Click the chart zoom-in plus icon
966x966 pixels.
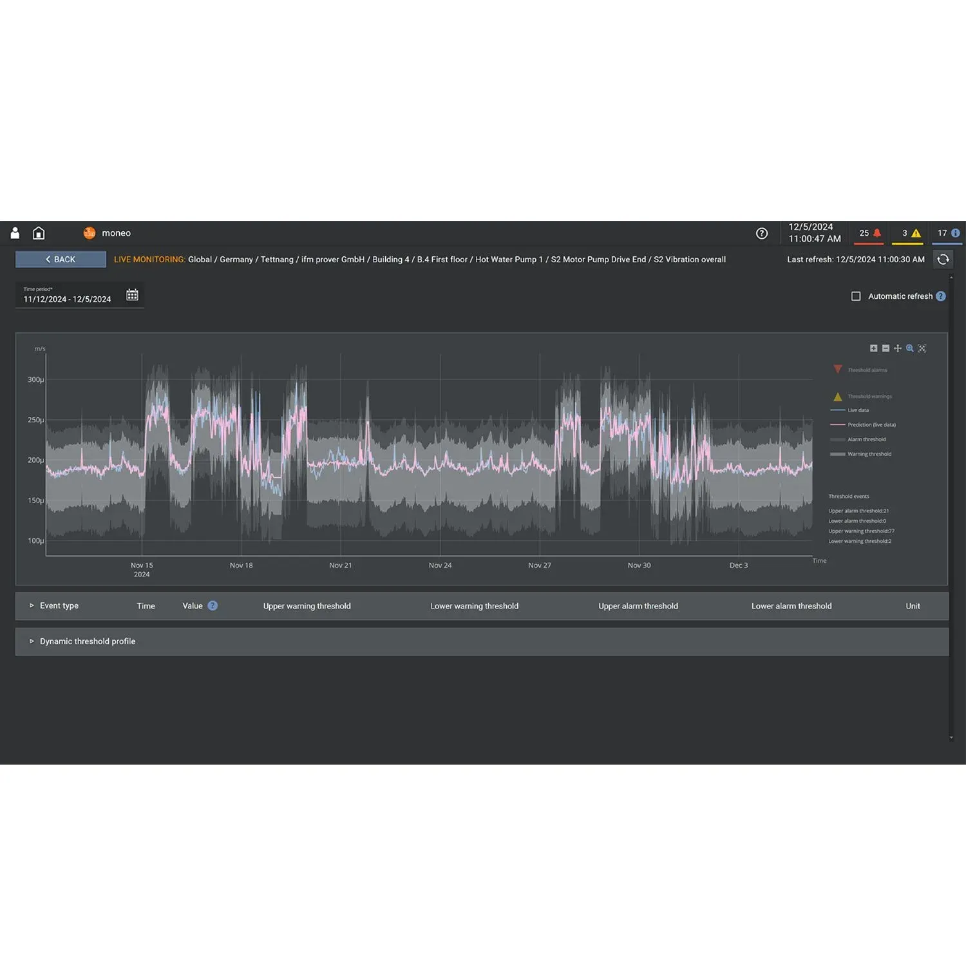[x=874, y=348]
